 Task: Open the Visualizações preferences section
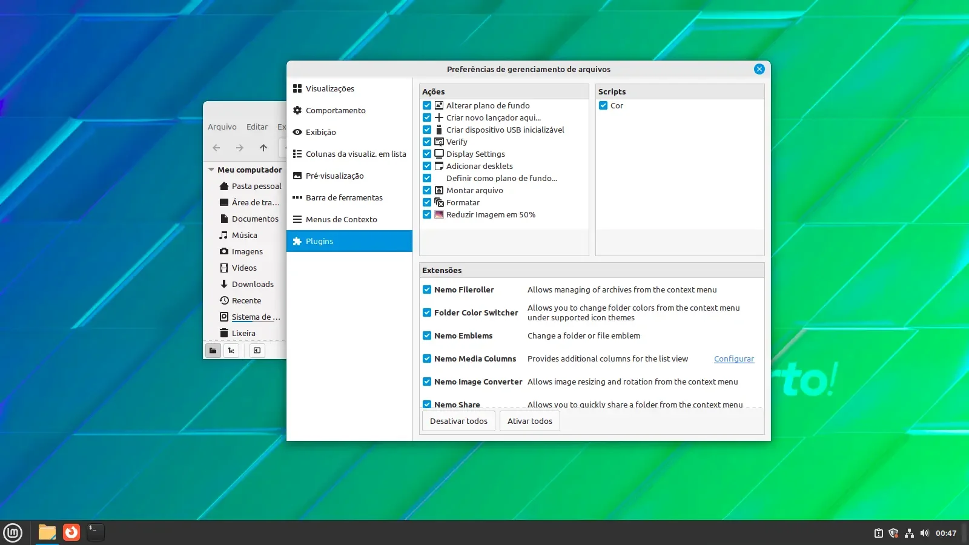tap(349, 88)
